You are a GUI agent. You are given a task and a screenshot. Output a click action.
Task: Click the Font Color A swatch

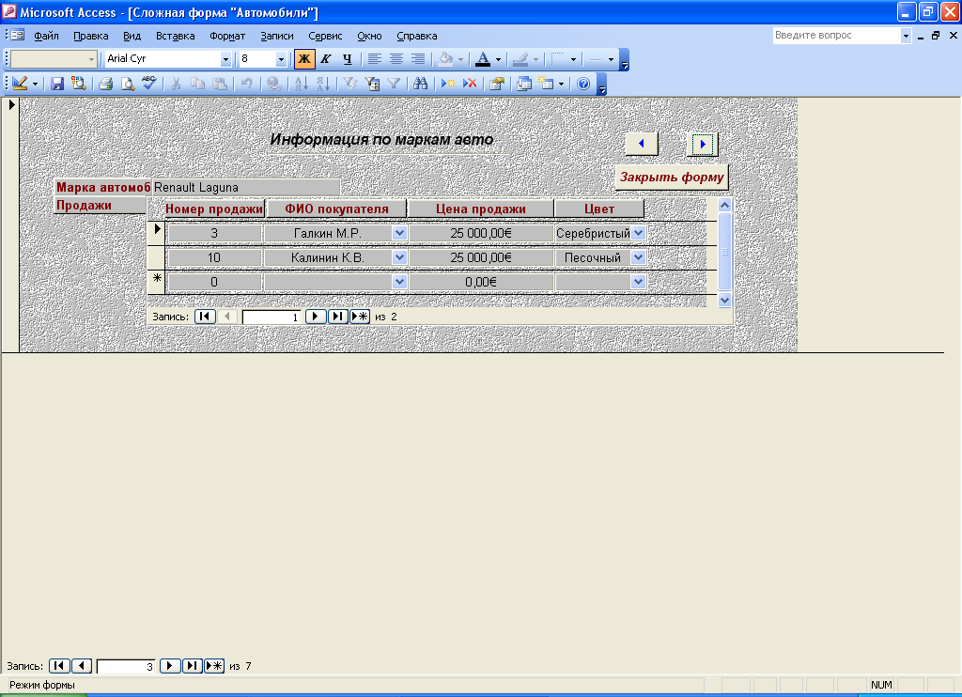click(x=483, y=59)
